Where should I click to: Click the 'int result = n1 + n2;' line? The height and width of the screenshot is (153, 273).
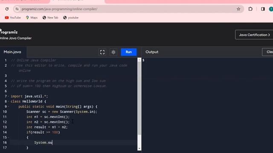coord(47,127)
